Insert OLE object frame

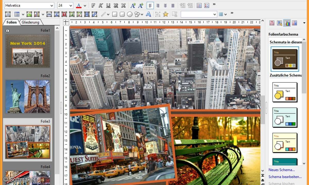(49, 14)
